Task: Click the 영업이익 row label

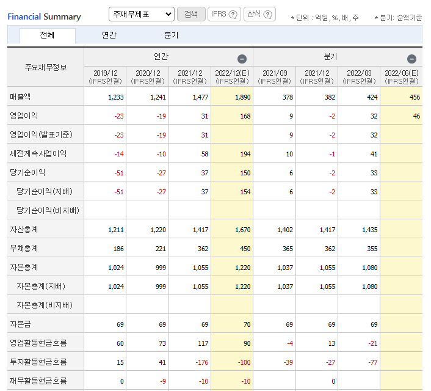Action: click(24, 115)
